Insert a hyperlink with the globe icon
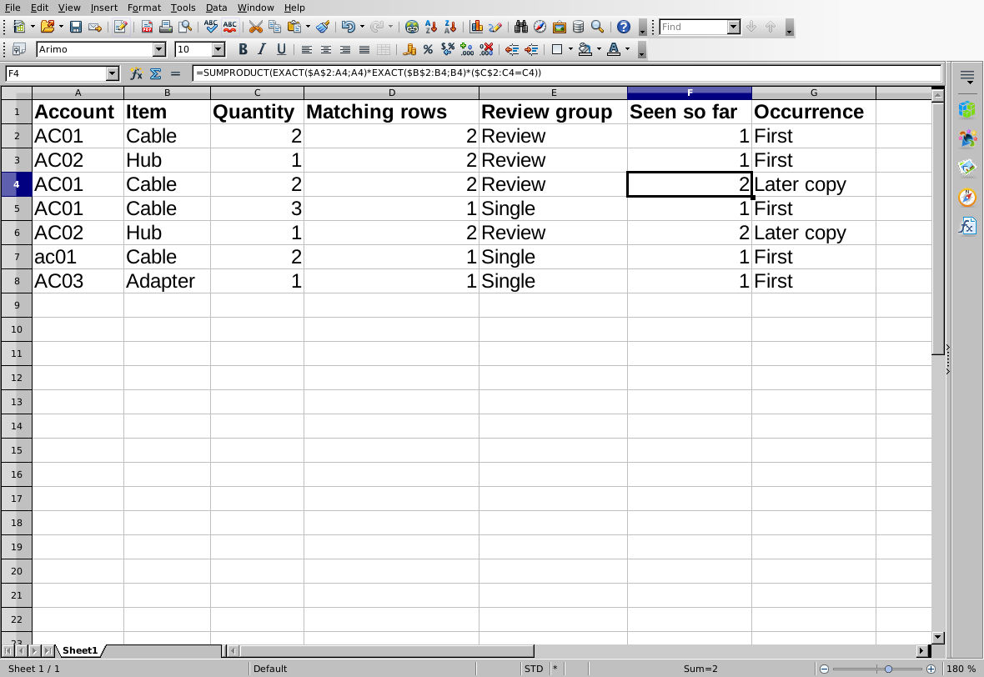984x677 pixels. (x=412, y=27)
